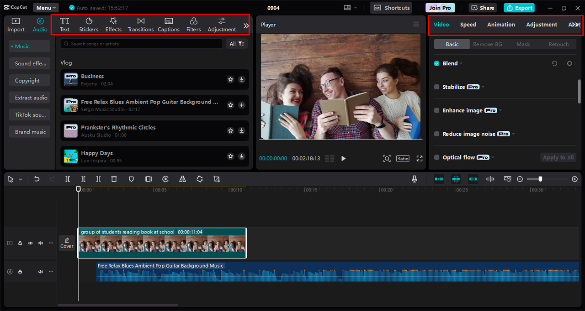
Task: Switch to the Animation tab
Action: (501, 25)
